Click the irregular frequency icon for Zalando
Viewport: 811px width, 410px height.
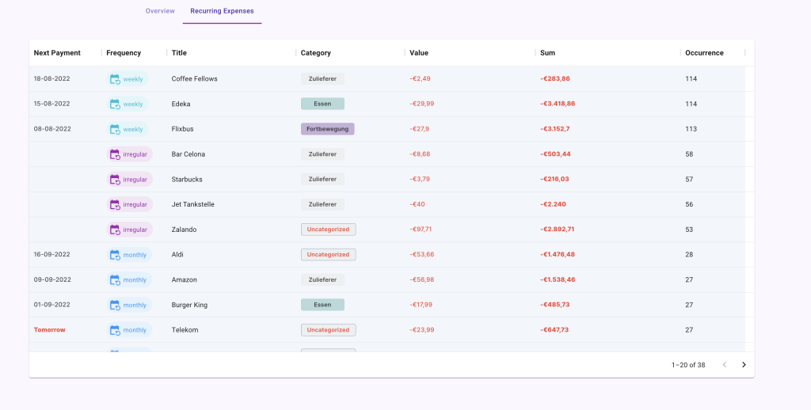pyautogui.click(x=115, y=230)
